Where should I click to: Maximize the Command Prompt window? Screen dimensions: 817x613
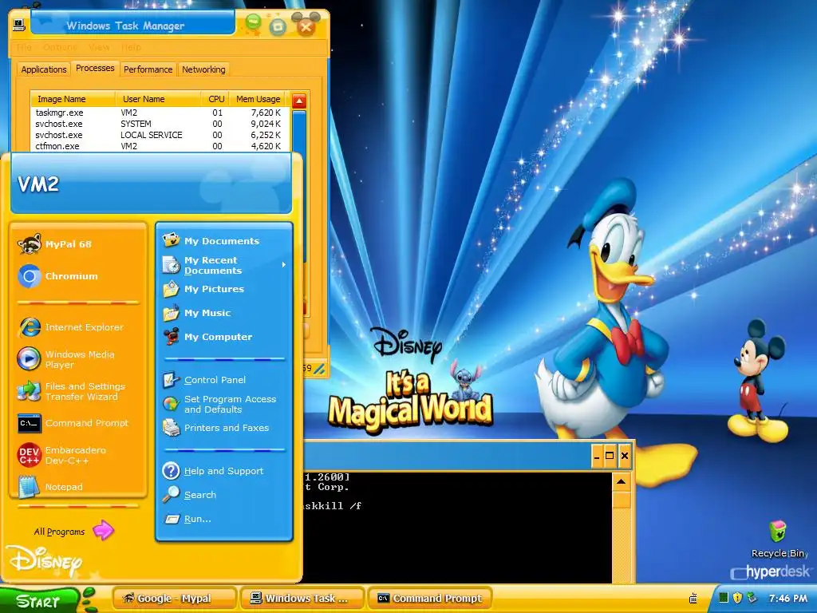(610, 456)
